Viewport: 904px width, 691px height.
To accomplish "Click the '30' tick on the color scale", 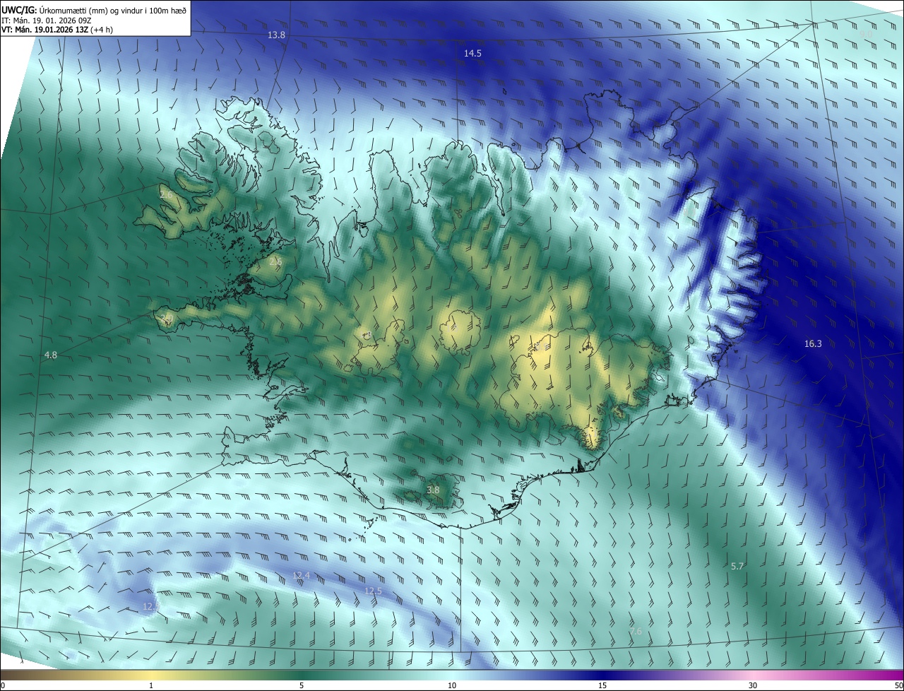I will pos(753,686).
